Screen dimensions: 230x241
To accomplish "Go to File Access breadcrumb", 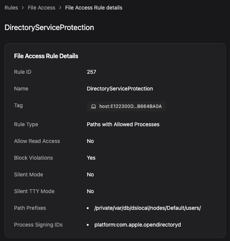I will coord(41,8).
